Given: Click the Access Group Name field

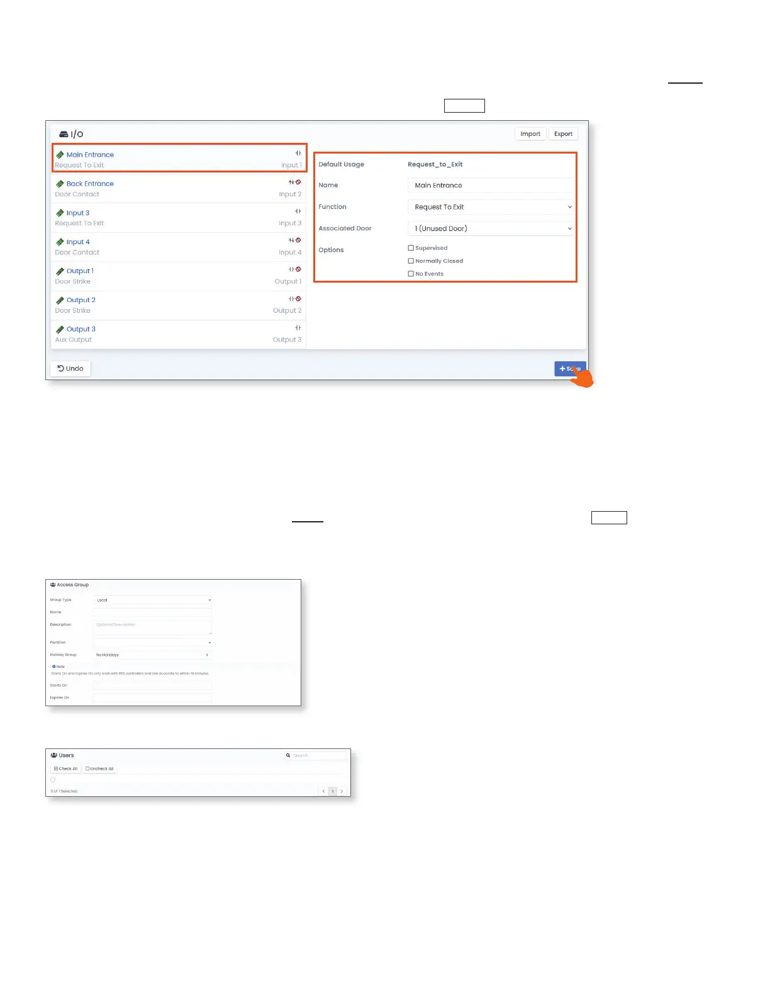Looking at the screenshot, I should [x=152, y=612].
